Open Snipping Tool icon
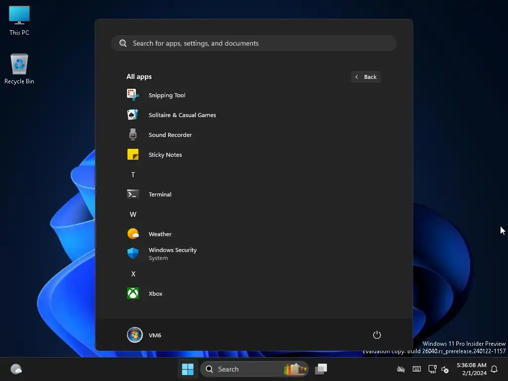 coord(133,95)
